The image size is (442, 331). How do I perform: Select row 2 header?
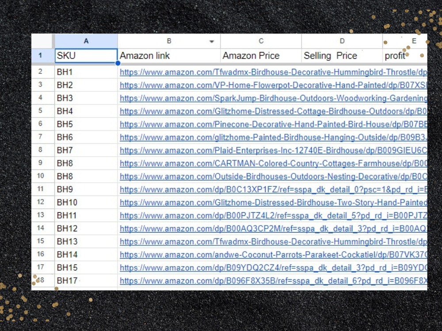coord(43,72)
